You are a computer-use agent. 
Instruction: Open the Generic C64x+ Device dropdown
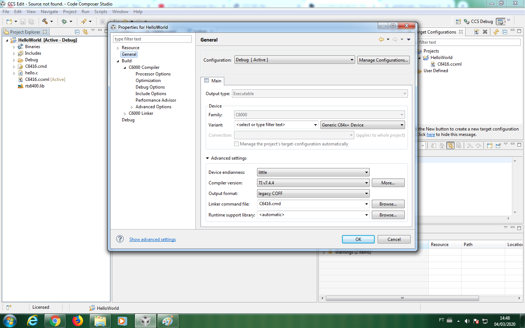(363, 125)
